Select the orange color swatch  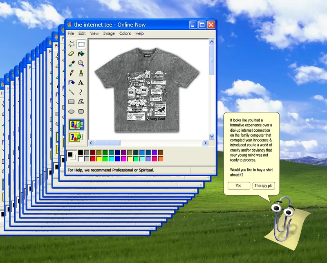click(x=161, y=159)
